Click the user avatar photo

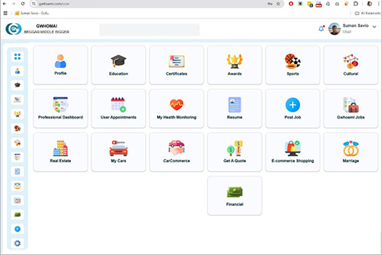pos(334,29)
